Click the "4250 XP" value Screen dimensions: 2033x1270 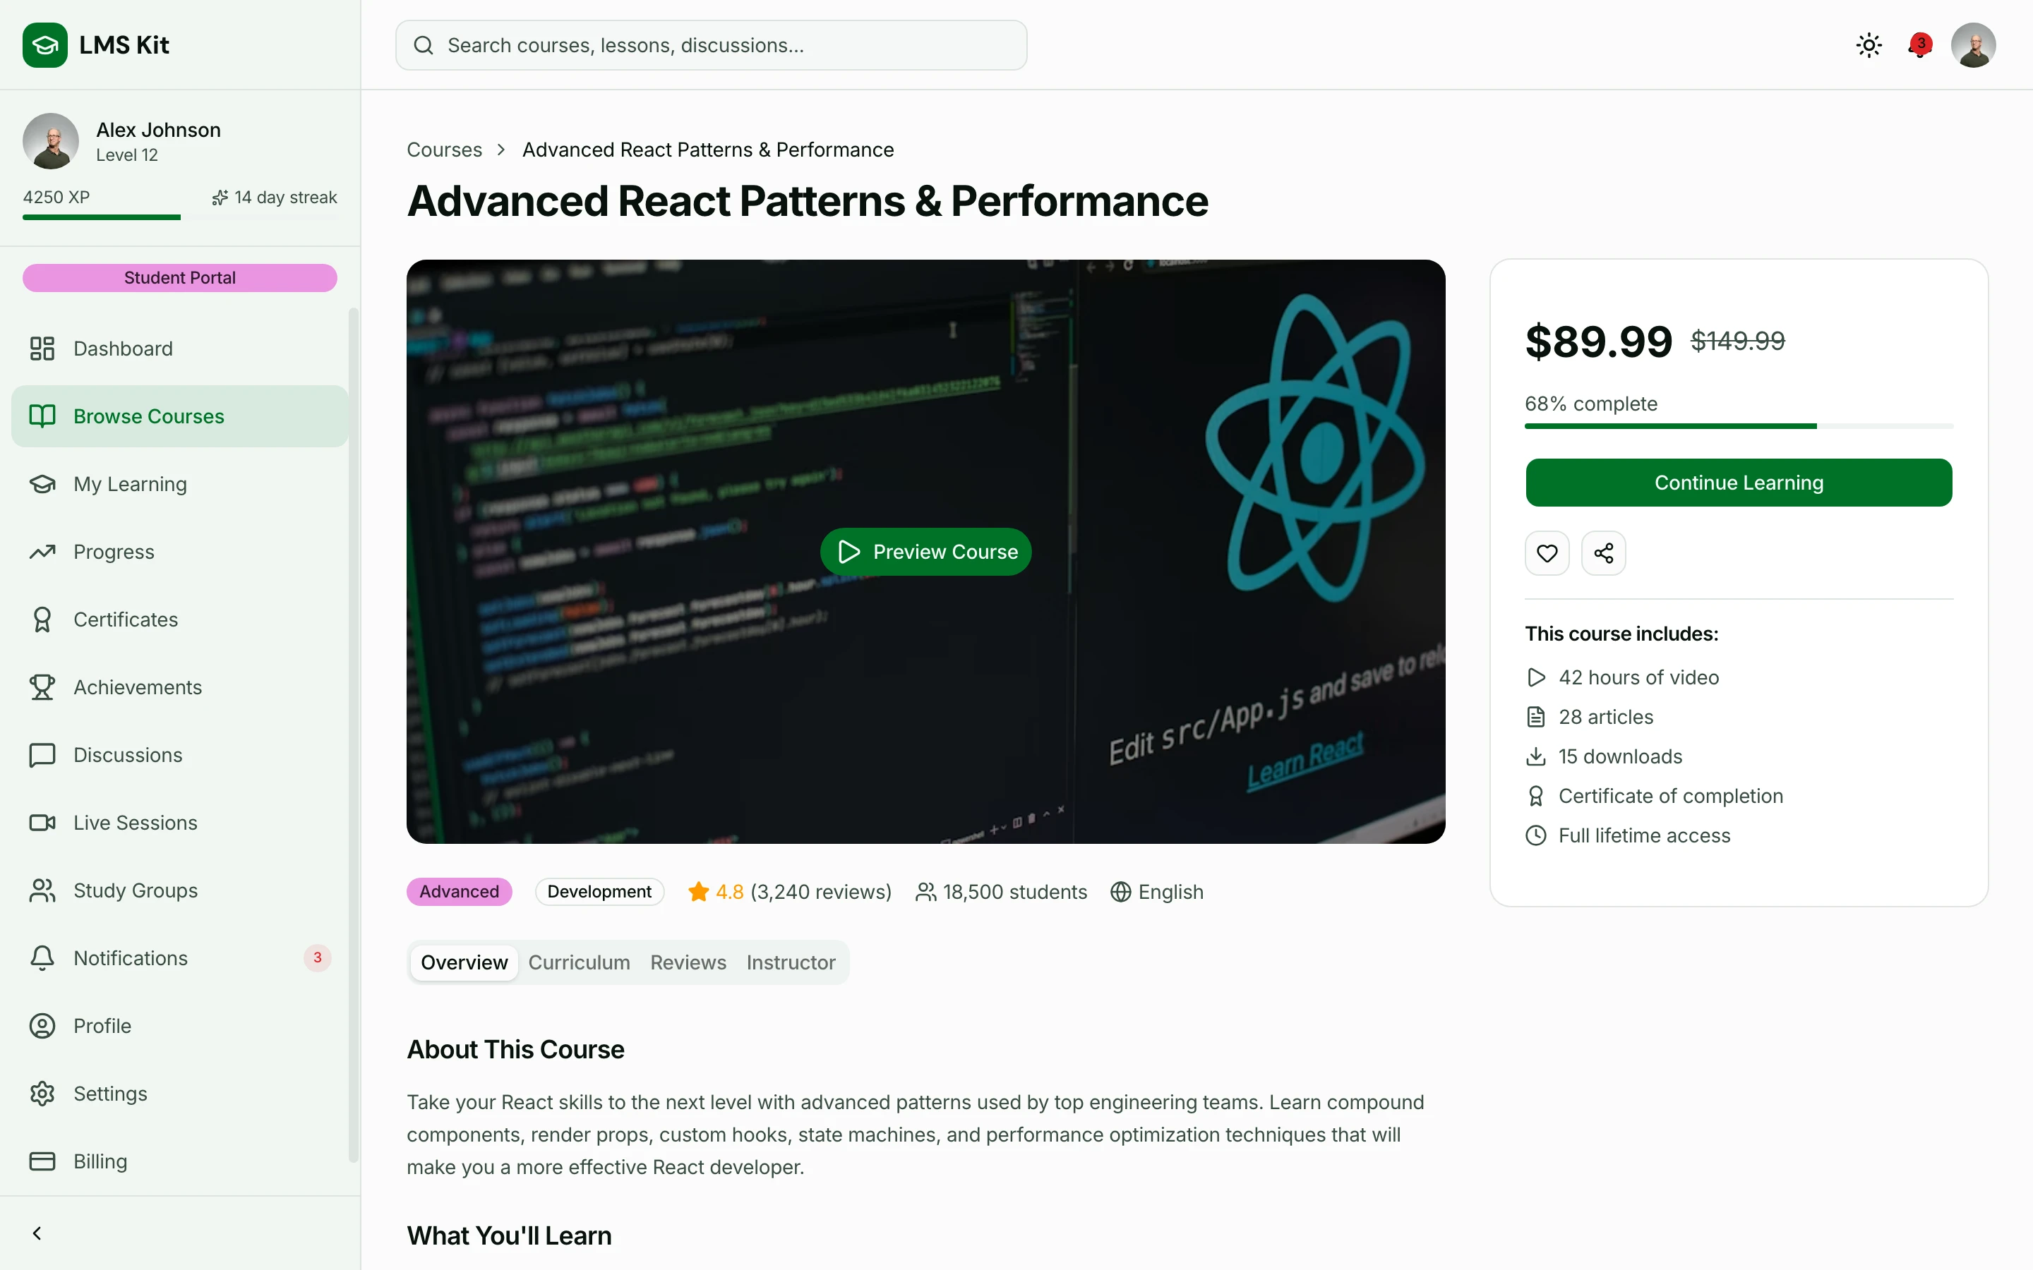tap(56, 198)
